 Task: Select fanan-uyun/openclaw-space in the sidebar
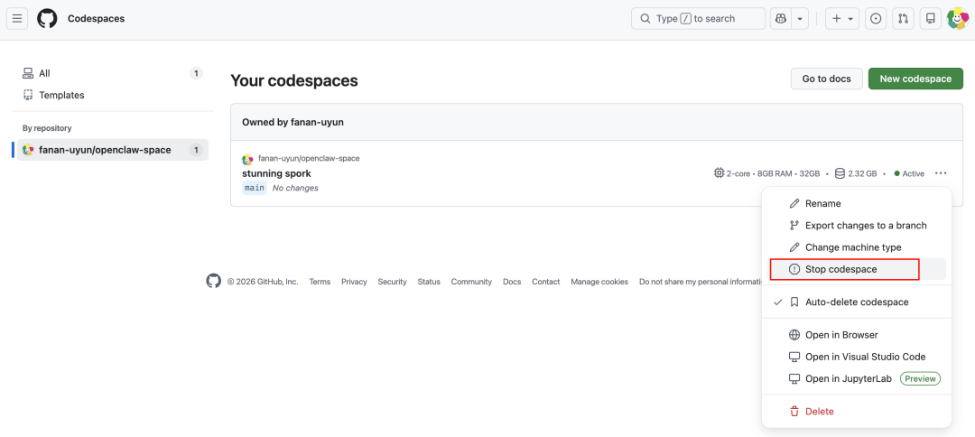105,150
